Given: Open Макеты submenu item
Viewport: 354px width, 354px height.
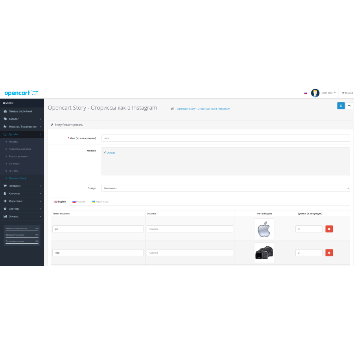Looking at the screenshot, I should pos(22,142).
